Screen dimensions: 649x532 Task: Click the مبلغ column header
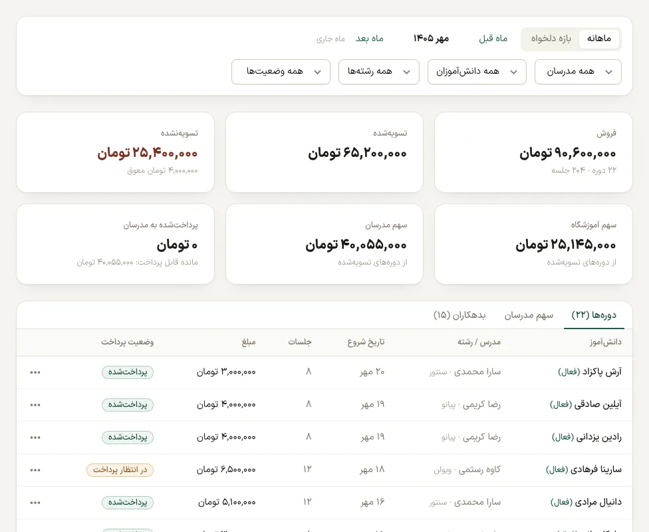click(x=249, y=342)
